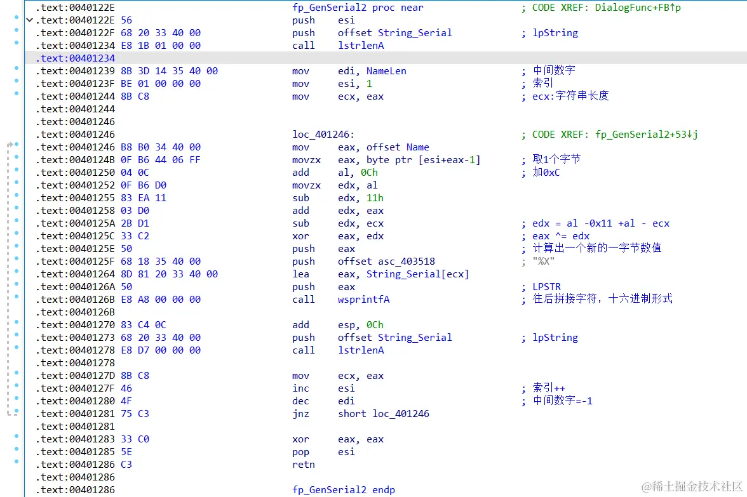Click comment 'ecx:字符串长度'
Viewport: 747px width, 497px height.
point(570,96)
